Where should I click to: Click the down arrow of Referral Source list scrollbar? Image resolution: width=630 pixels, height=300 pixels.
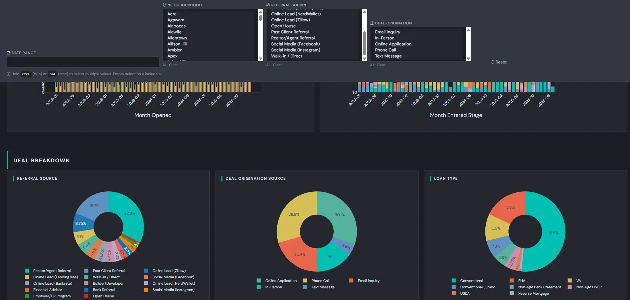(x=365, y=58)
